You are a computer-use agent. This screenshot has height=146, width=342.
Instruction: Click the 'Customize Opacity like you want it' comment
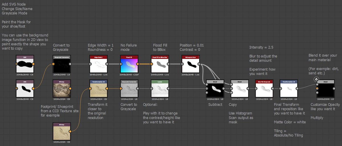tap(325, 107)
